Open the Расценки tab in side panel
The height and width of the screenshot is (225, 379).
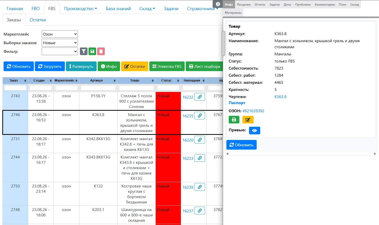pyautogui.click(x=244, y=5)
